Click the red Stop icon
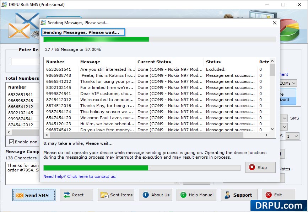 pos(252,167)
